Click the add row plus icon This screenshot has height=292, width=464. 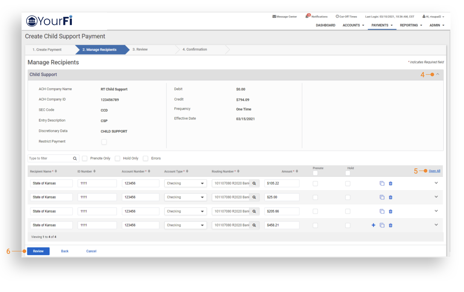coord(373,225)
